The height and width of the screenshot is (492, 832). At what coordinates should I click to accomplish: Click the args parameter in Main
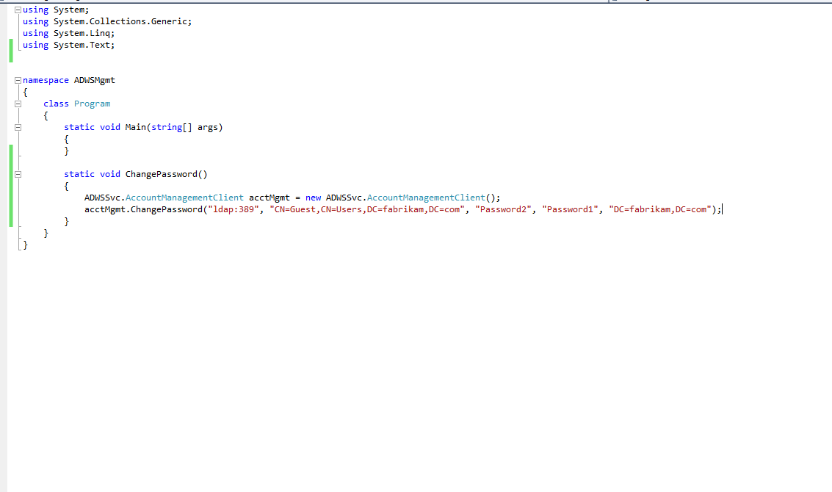point(210,127)
